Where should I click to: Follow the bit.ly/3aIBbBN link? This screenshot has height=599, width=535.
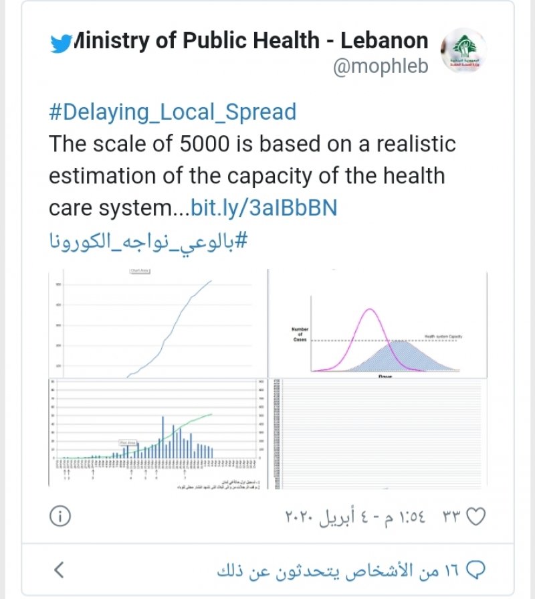coord(263,207)
